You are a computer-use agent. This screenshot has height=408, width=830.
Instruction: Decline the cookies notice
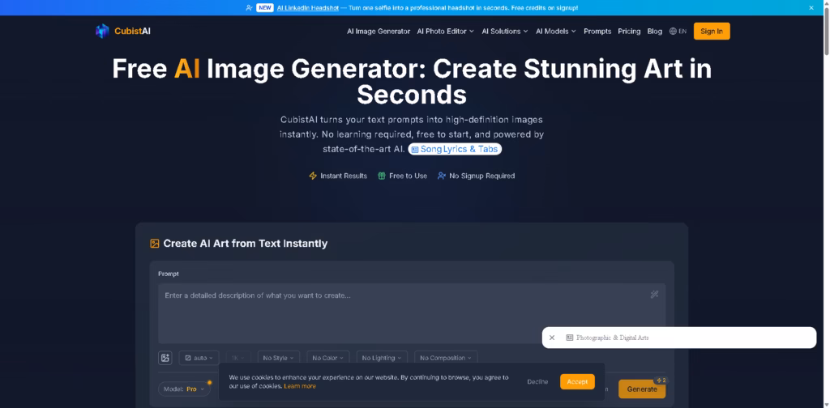pos(537,381)
